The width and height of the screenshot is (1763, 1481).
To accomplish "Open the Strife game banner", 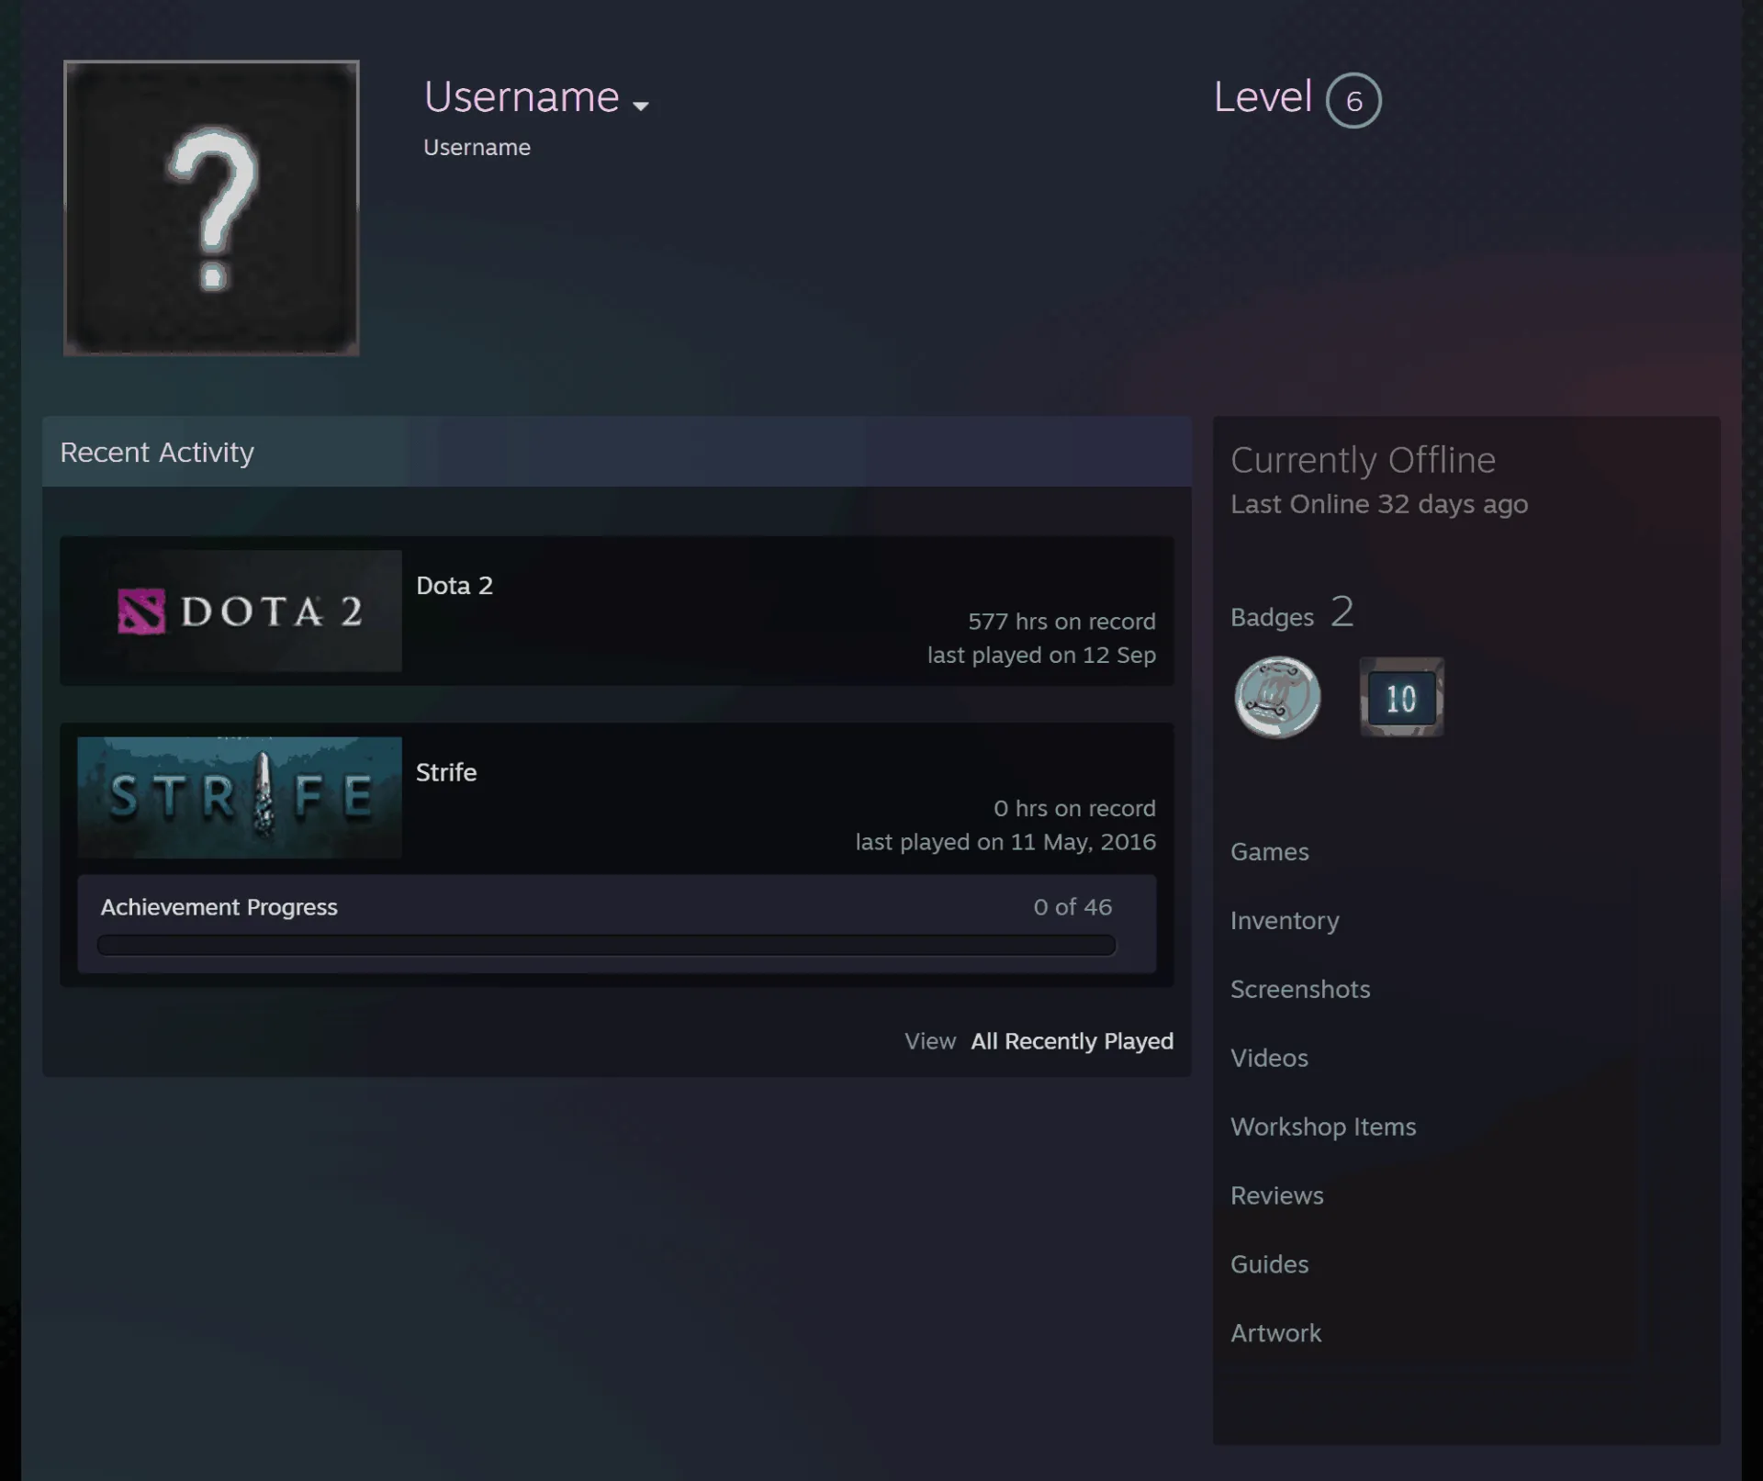I will pos(240,797).
